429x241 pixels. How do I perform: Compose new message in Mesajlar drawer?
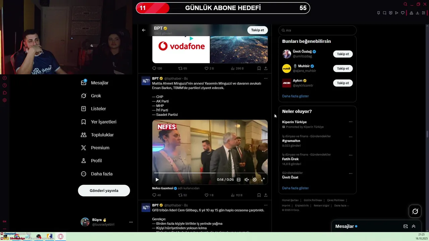406,227
